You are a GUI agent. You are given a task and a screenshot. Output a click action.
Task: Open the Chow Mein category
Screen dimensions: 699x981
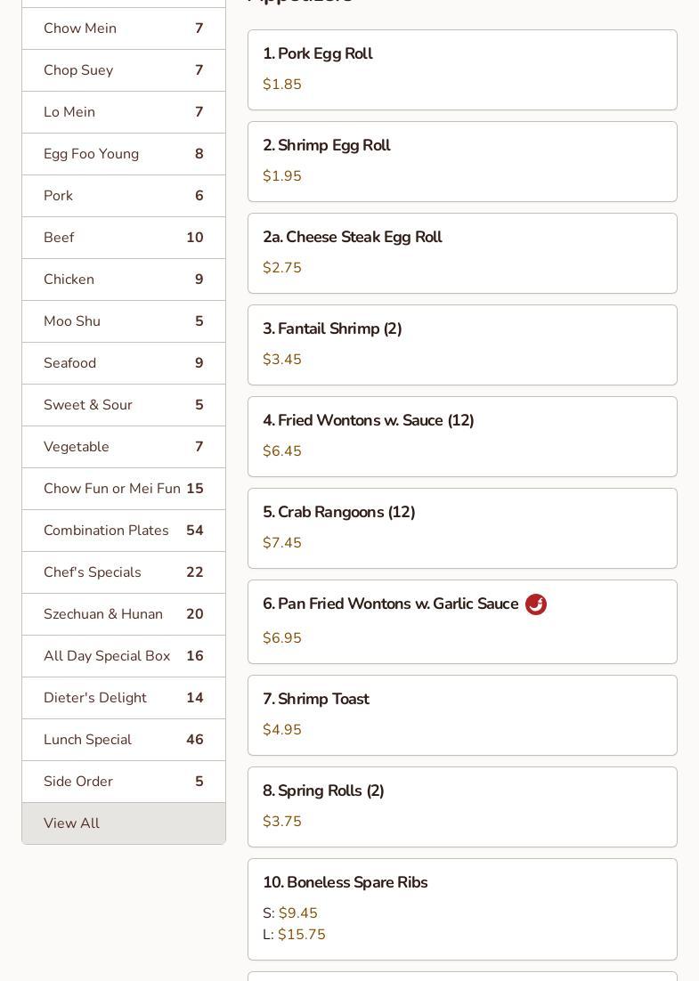123,28
